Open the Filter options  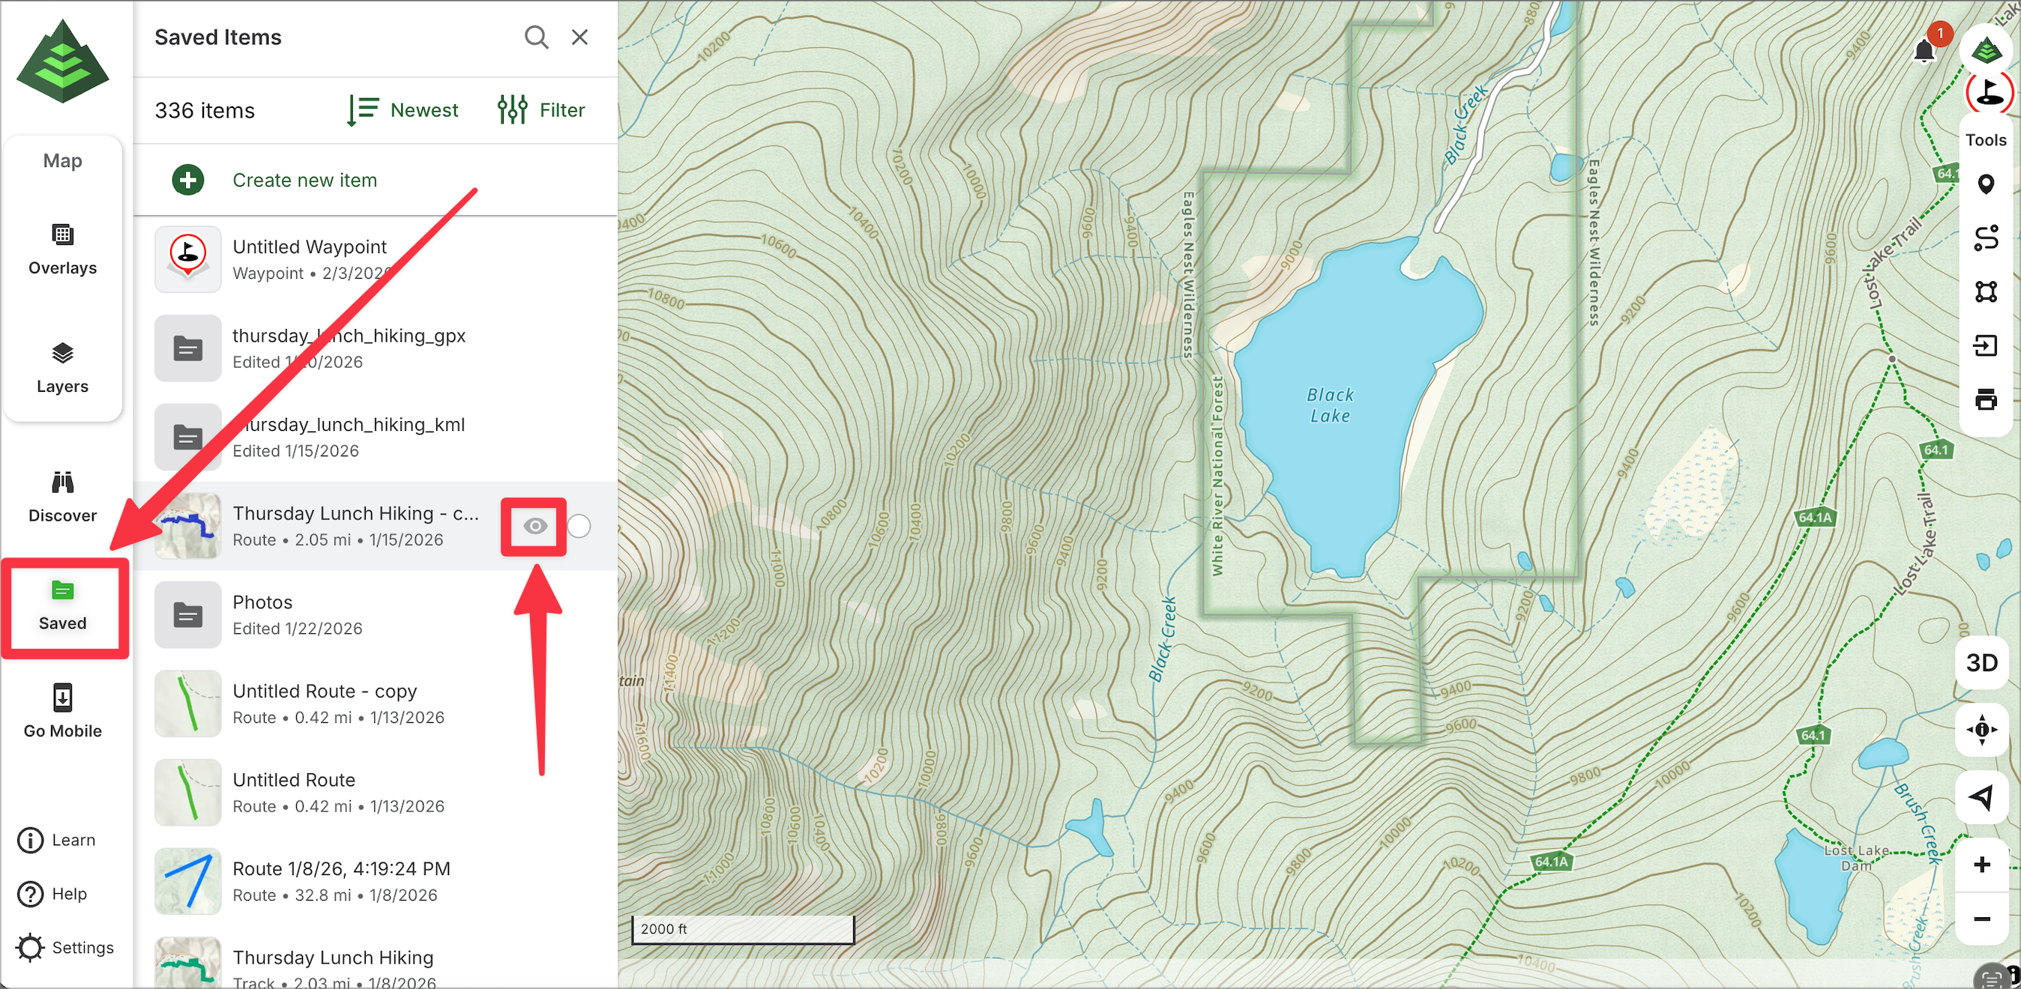[541, 110]
